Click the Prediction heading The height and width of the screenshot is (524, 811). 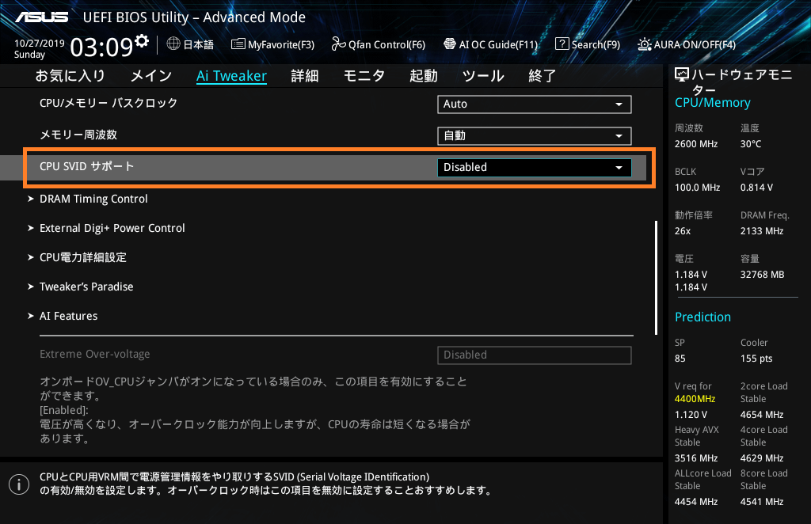pos(702,317)
